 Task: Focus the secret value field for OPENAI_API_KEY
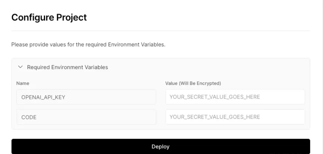pyautogui.click(x=235, y=97)
